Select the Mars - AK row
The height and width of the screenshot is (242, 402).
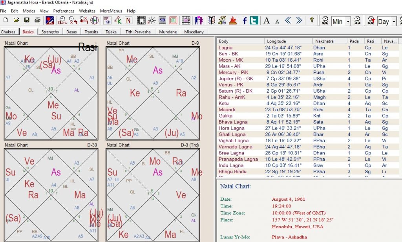(x=309, y=66)
